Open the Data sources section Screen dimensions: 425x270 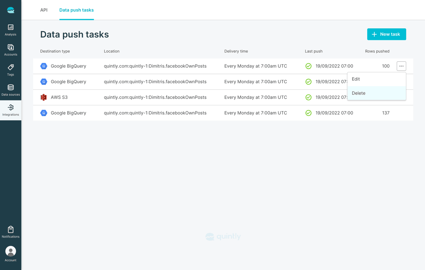pos(11,90)
